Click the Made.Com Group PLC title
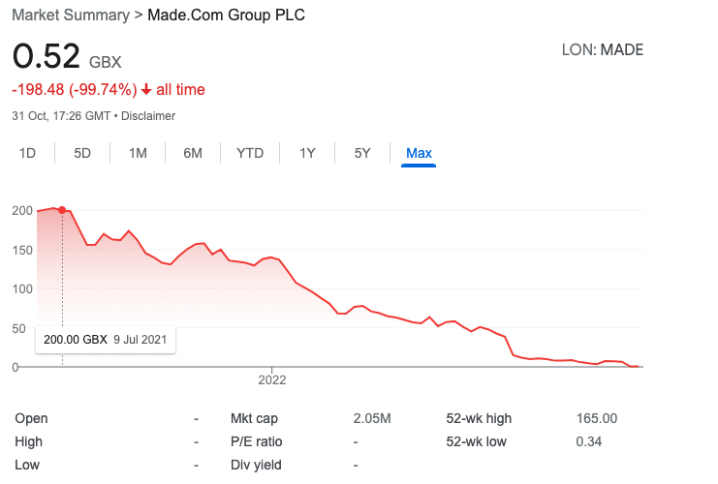Screen dimensions: 718x484 [226, 16]
